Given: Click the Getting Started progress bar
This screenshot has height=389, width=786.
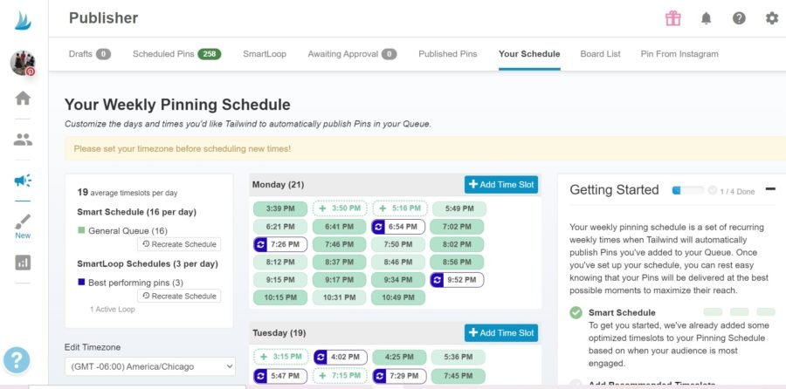Looking at the screenshot, I should point(687,190).
